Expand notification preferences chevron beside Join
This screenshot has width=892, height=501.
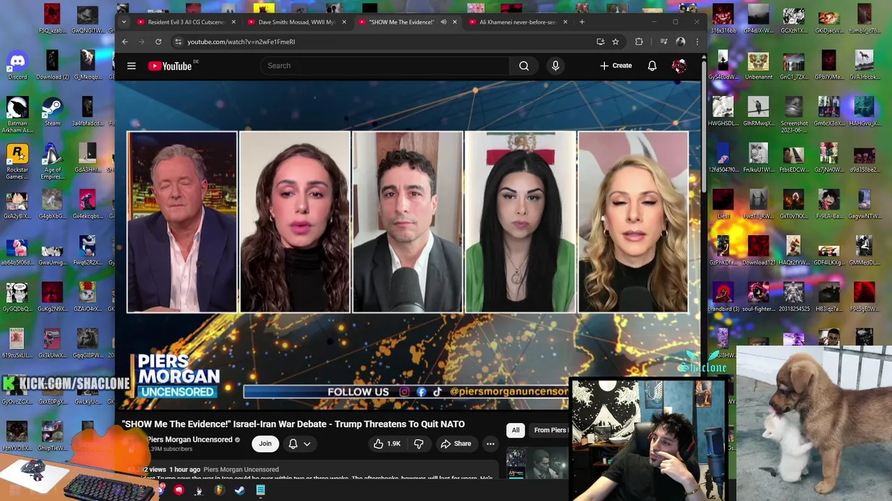[307, 444]
